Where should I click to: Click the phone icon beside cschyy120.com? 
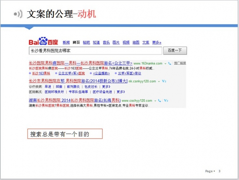click(x=159, y=101)
